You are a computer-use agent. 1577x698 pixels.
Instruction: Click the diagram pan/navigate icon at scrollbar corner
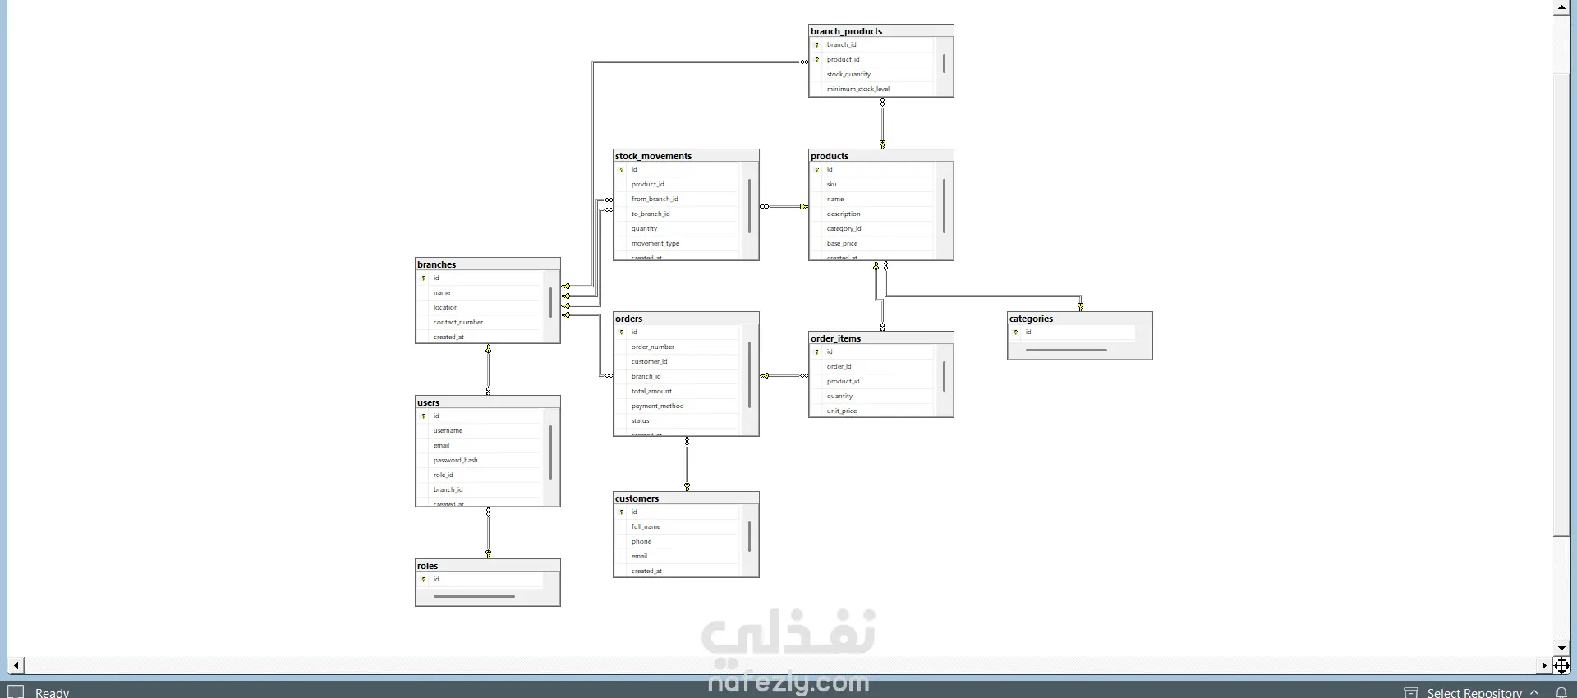coord(1561,665)
